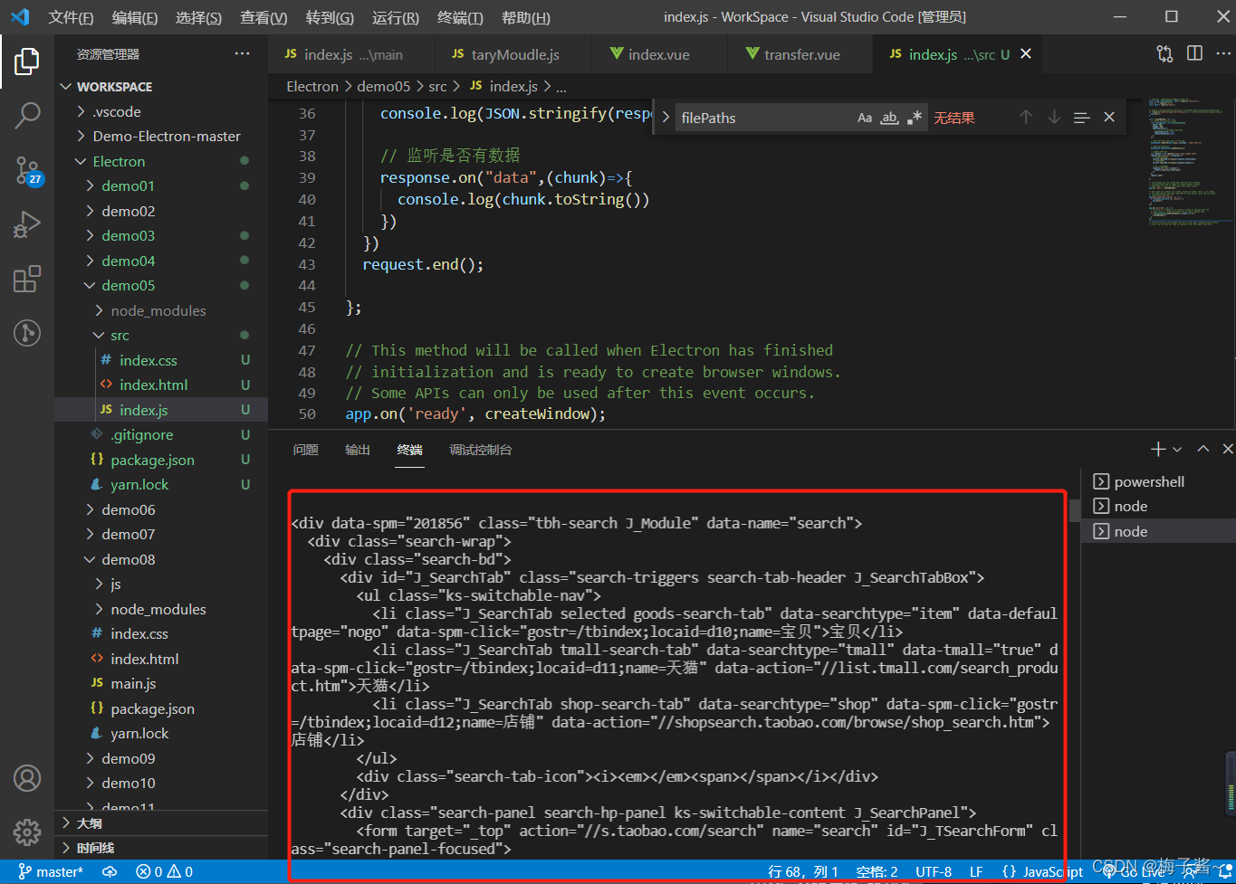Click the filePaths find input field
This screenshot has width=1236, height=884.
[x=765, y=118]
